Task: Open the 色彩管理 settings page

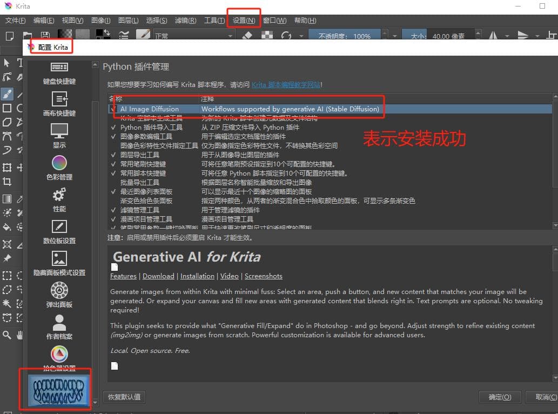Action: [x=59, y=168]
